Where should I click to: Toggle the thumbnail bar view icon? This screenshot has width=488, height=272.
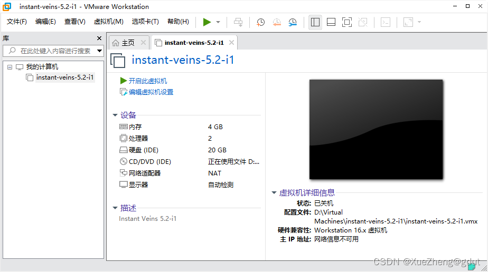(x=331, y=22)
